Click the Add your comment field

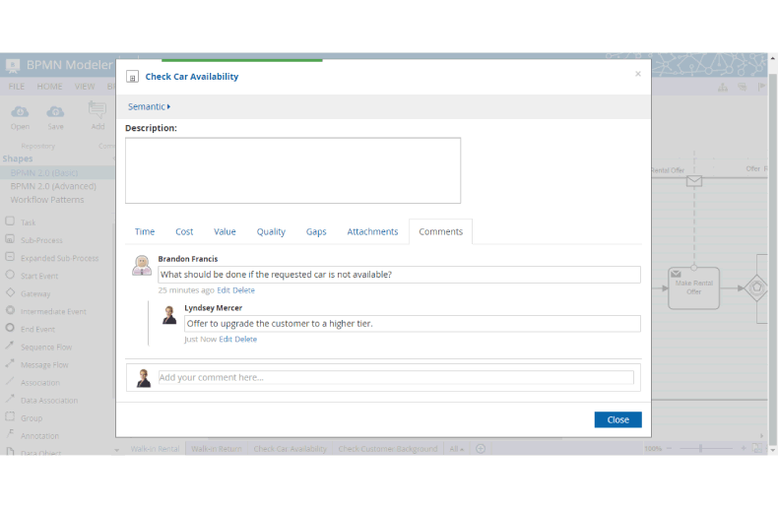pos(395,377)
